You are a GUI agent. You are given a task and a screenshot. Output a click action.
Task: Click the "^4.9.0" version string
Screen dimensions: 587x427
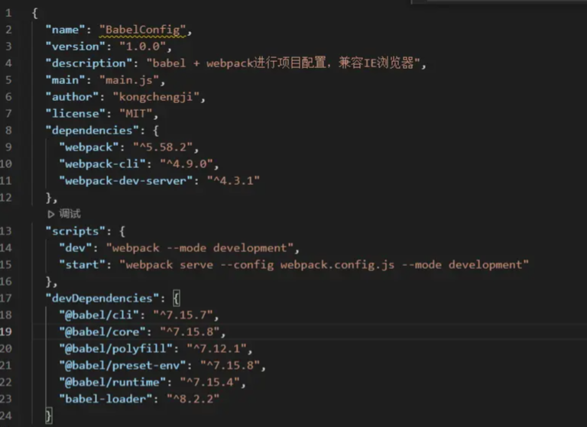point(186,164)
